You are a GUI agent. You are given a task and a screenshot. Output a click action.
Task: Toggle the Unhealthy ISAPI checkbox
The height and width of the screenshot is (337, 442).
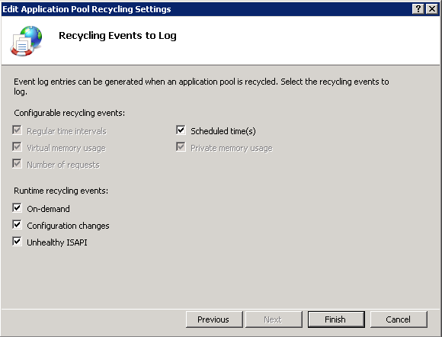click(17, 242)
